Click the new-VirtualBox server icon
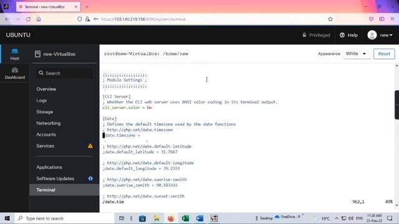This screenshot has width=399, height=224. [x=37, y=54]
